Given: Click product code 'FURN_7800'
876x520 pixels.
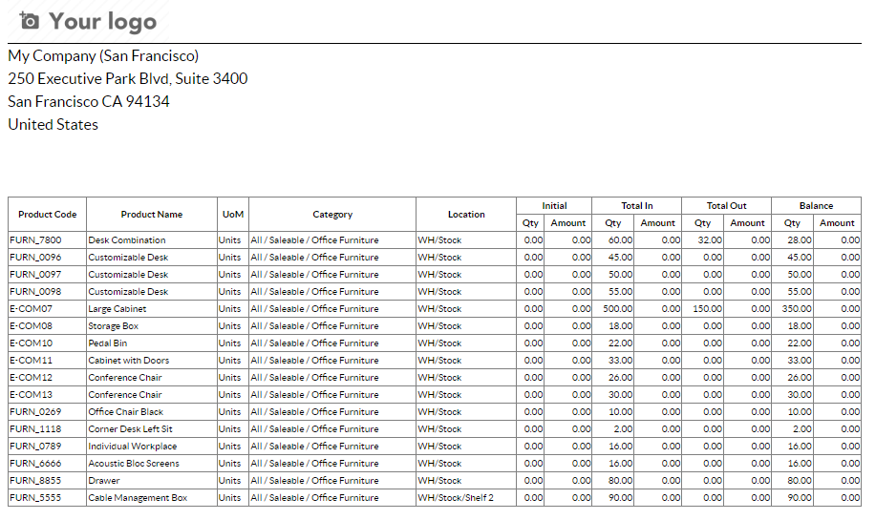Looking at the screenshot, I should coord(35,240).
